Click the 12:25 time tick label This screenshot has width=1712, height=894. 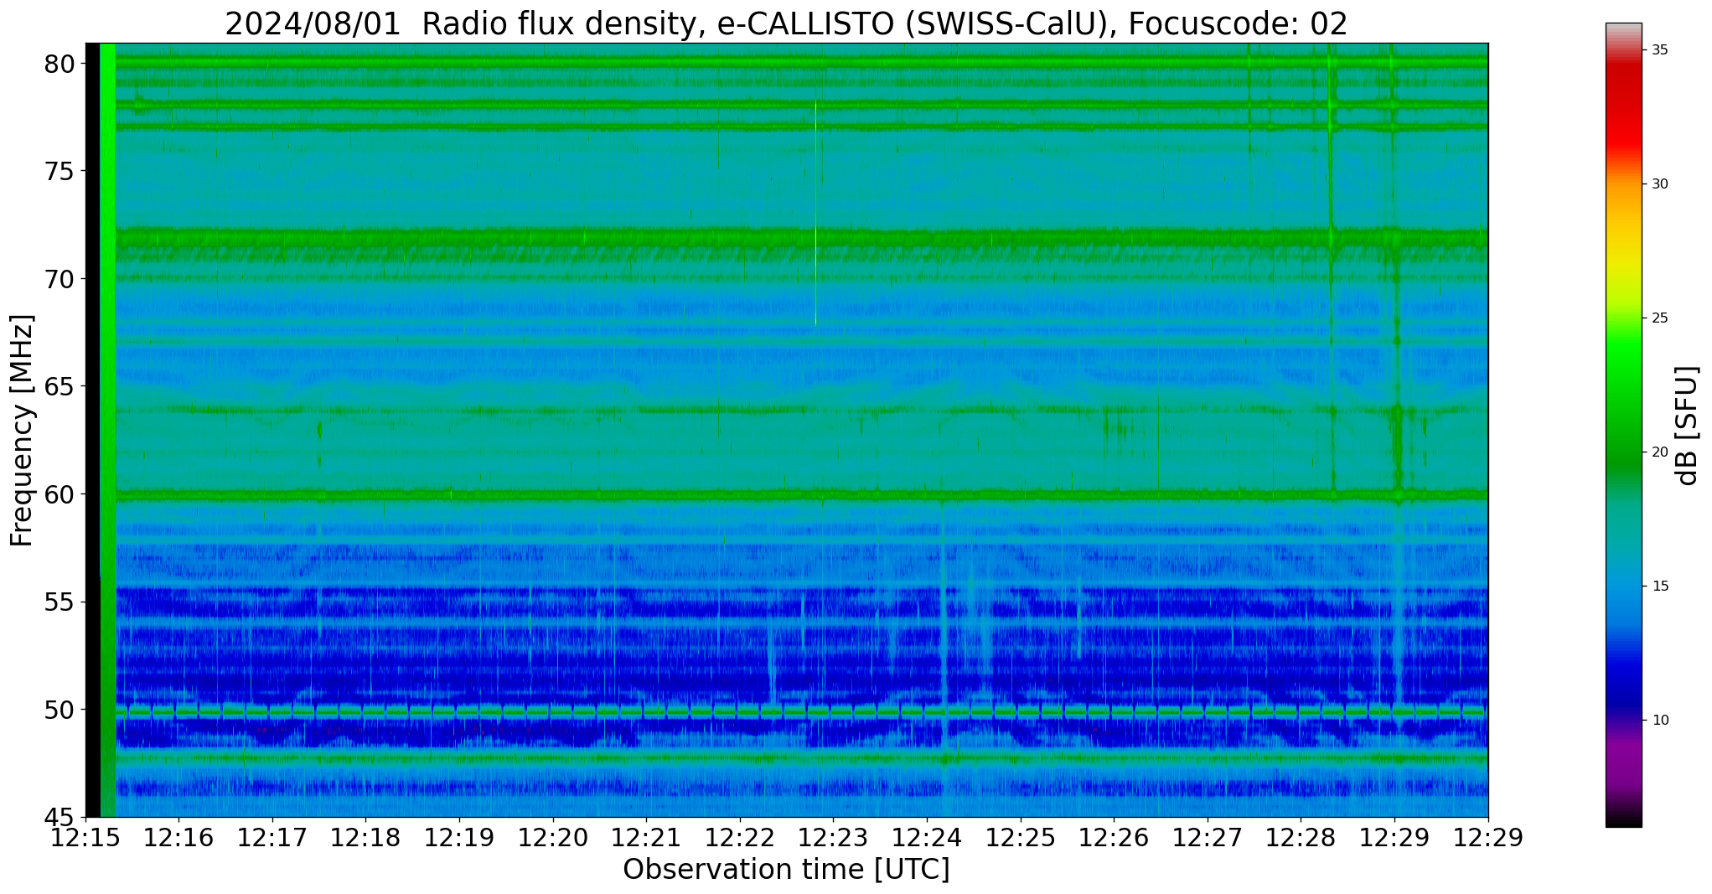pos(1021,838)
